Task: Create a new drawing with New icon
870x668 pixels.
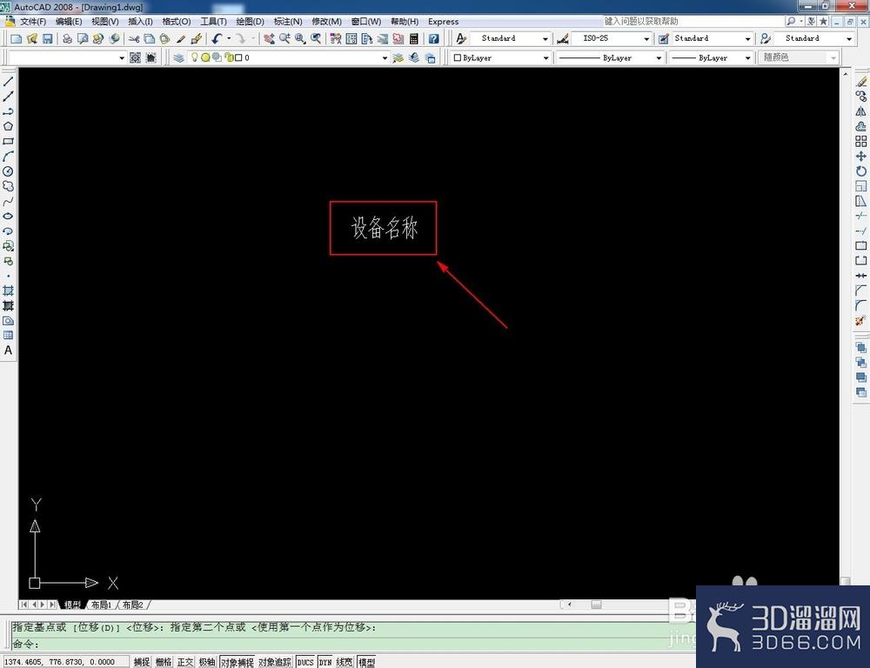Action: pyautogui.click(x=16, y=38)
